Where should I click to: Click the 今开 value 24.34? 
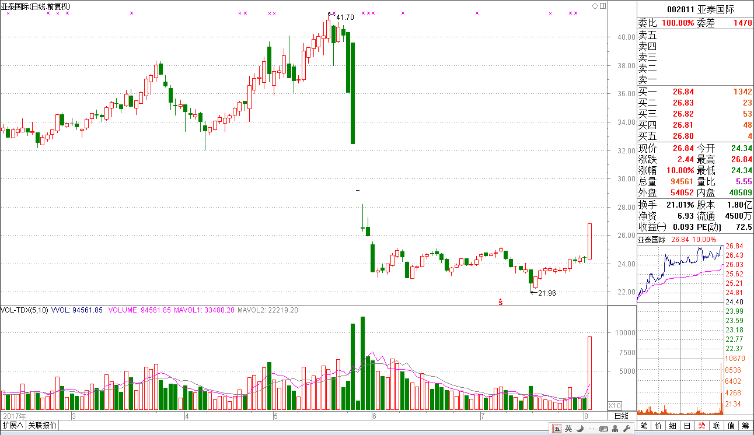tap(742, 149)
